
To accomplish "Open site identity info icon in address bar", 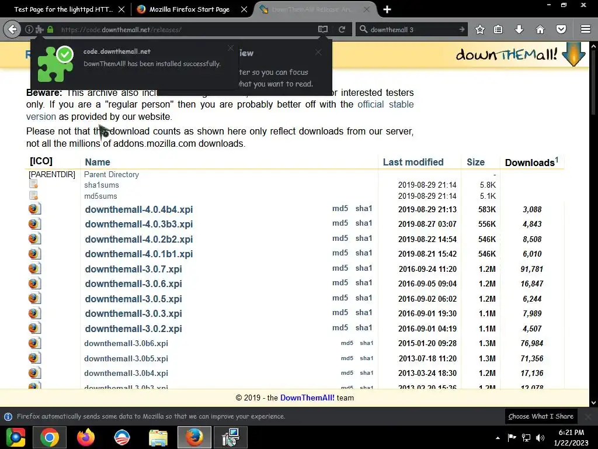I will (x=29, y=29).
